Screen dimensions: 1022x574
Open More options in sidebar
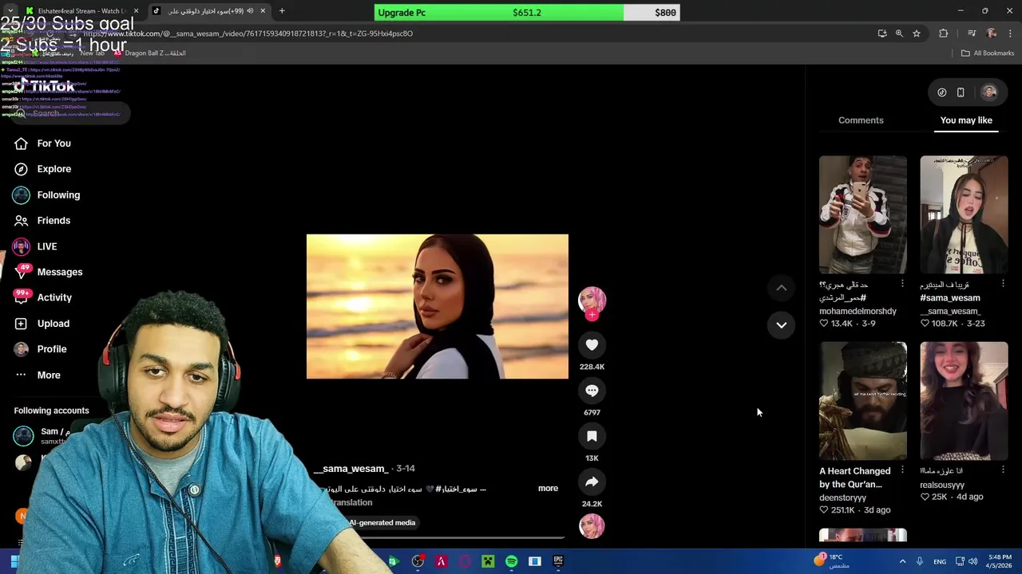click(x=49, y=375)
